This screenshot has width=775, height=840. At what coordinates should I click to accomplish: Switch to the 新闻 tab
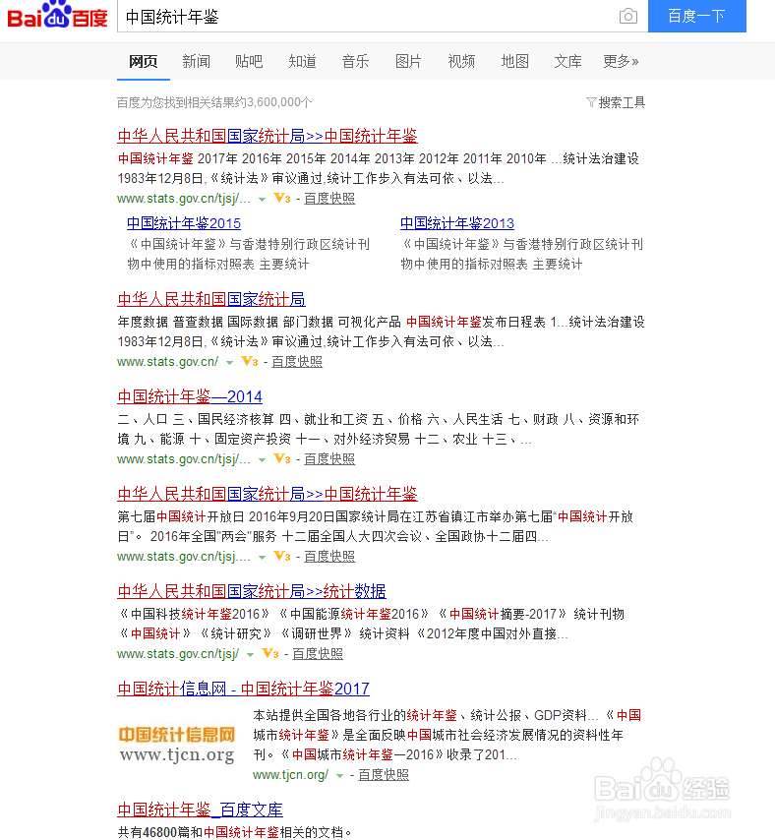pos(196,61)
